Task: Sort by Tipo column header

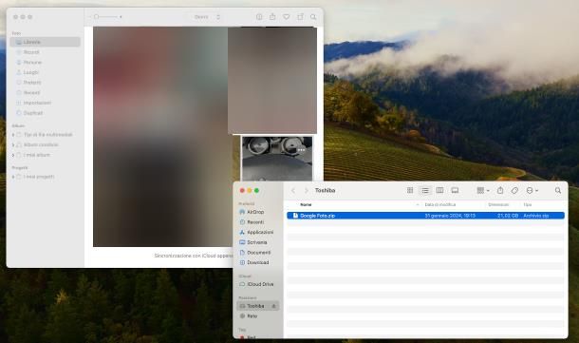Action: click(x=528, y=205)
